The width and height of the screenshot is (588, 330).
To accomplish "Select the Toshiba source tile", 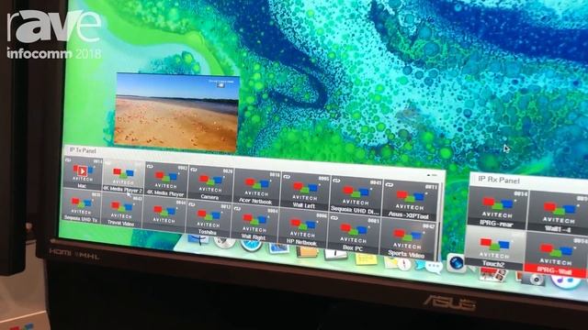I will point(209,218).
